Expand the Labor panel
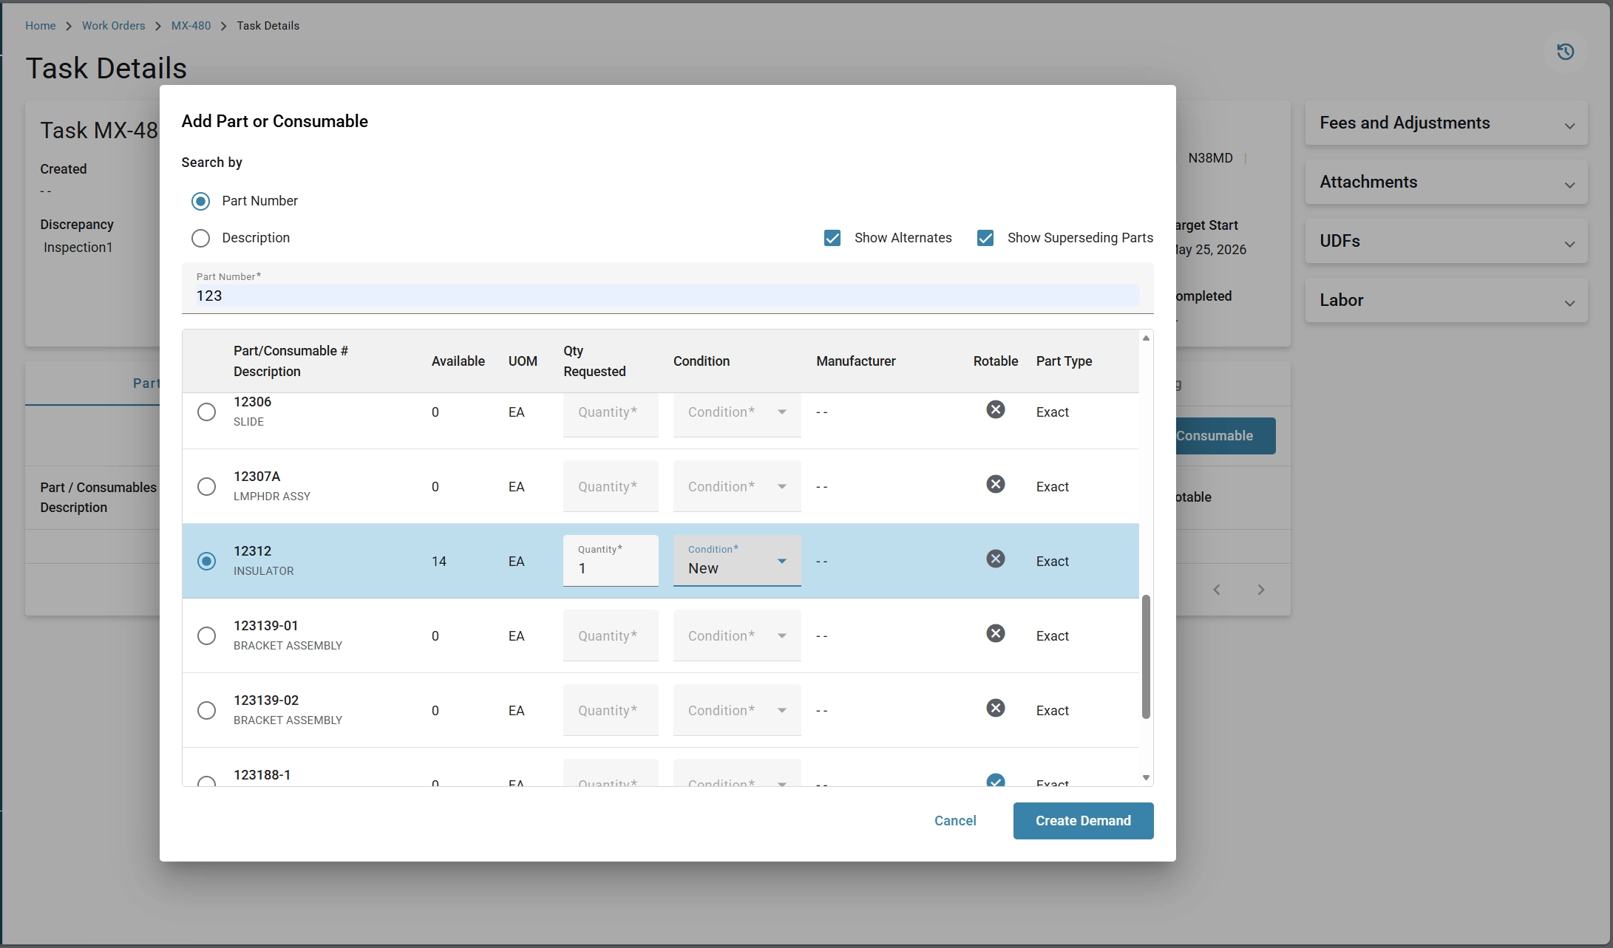The width and height of the screenshot is (1613, 948). click(1446, 301)
